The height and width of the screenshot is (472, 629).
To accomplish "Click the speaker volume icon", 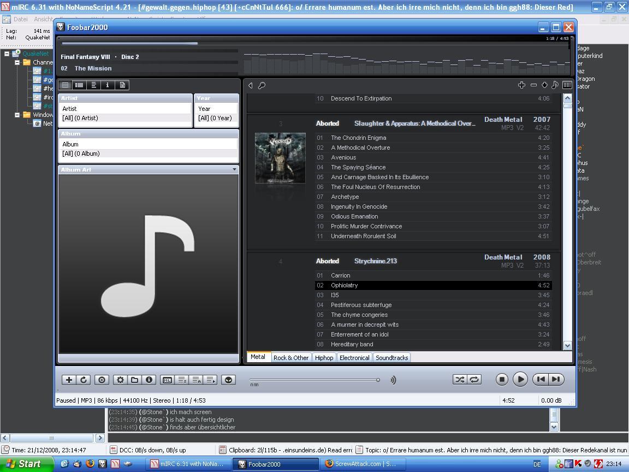I will click(393, 380).
